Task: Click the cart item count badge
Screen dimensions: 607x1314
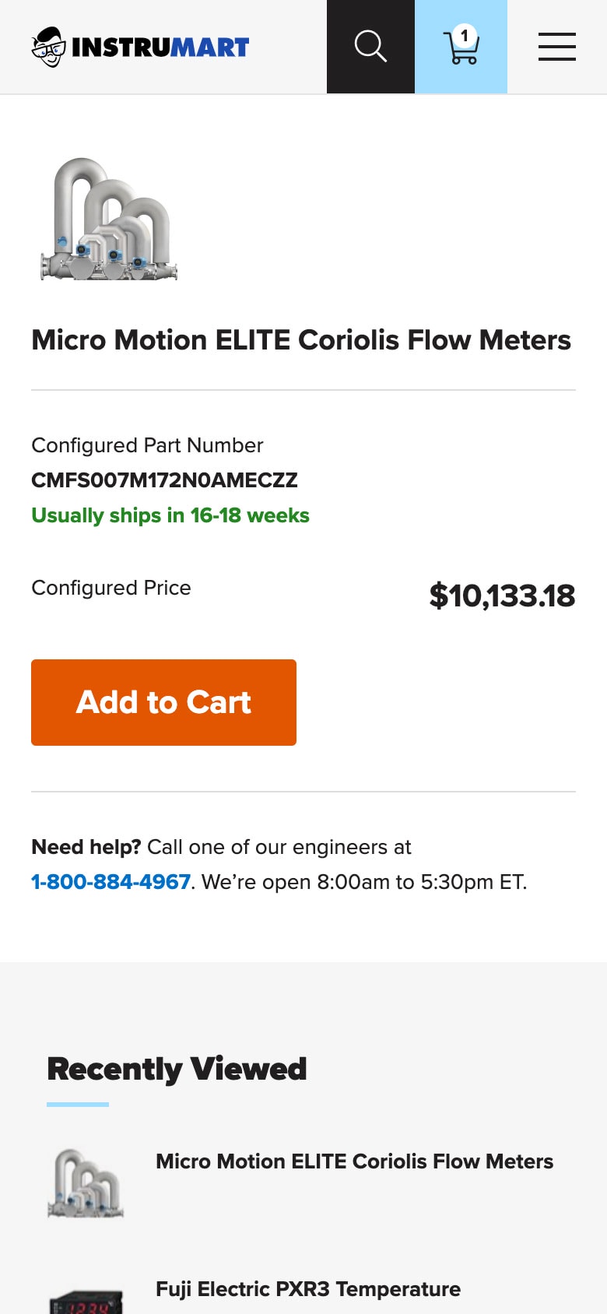Action: pyautogui.click(x=464, y=35)
